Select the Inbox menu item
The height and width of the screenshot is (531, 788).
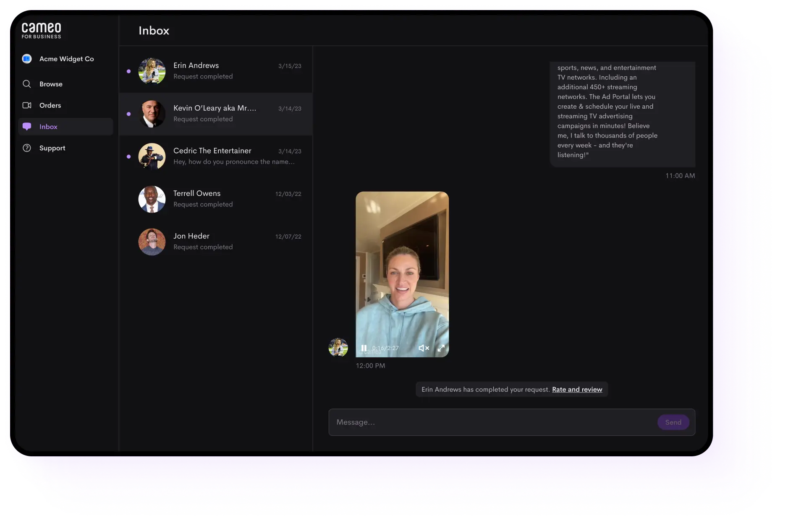pos(65,127)
